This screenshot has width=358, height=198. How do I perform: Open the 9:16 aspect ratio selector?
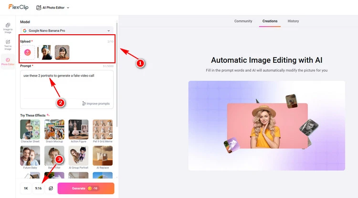pyautogui.click(x=38, y=188)
